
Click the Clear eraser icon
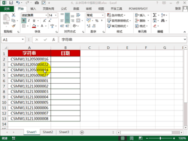pyautogui.click(x=155, y=26)
